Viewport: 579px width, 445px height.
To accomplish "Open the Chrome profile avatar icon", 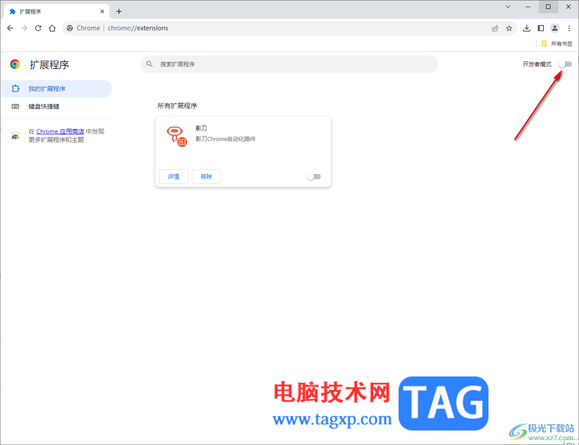I will click(554, 28).
